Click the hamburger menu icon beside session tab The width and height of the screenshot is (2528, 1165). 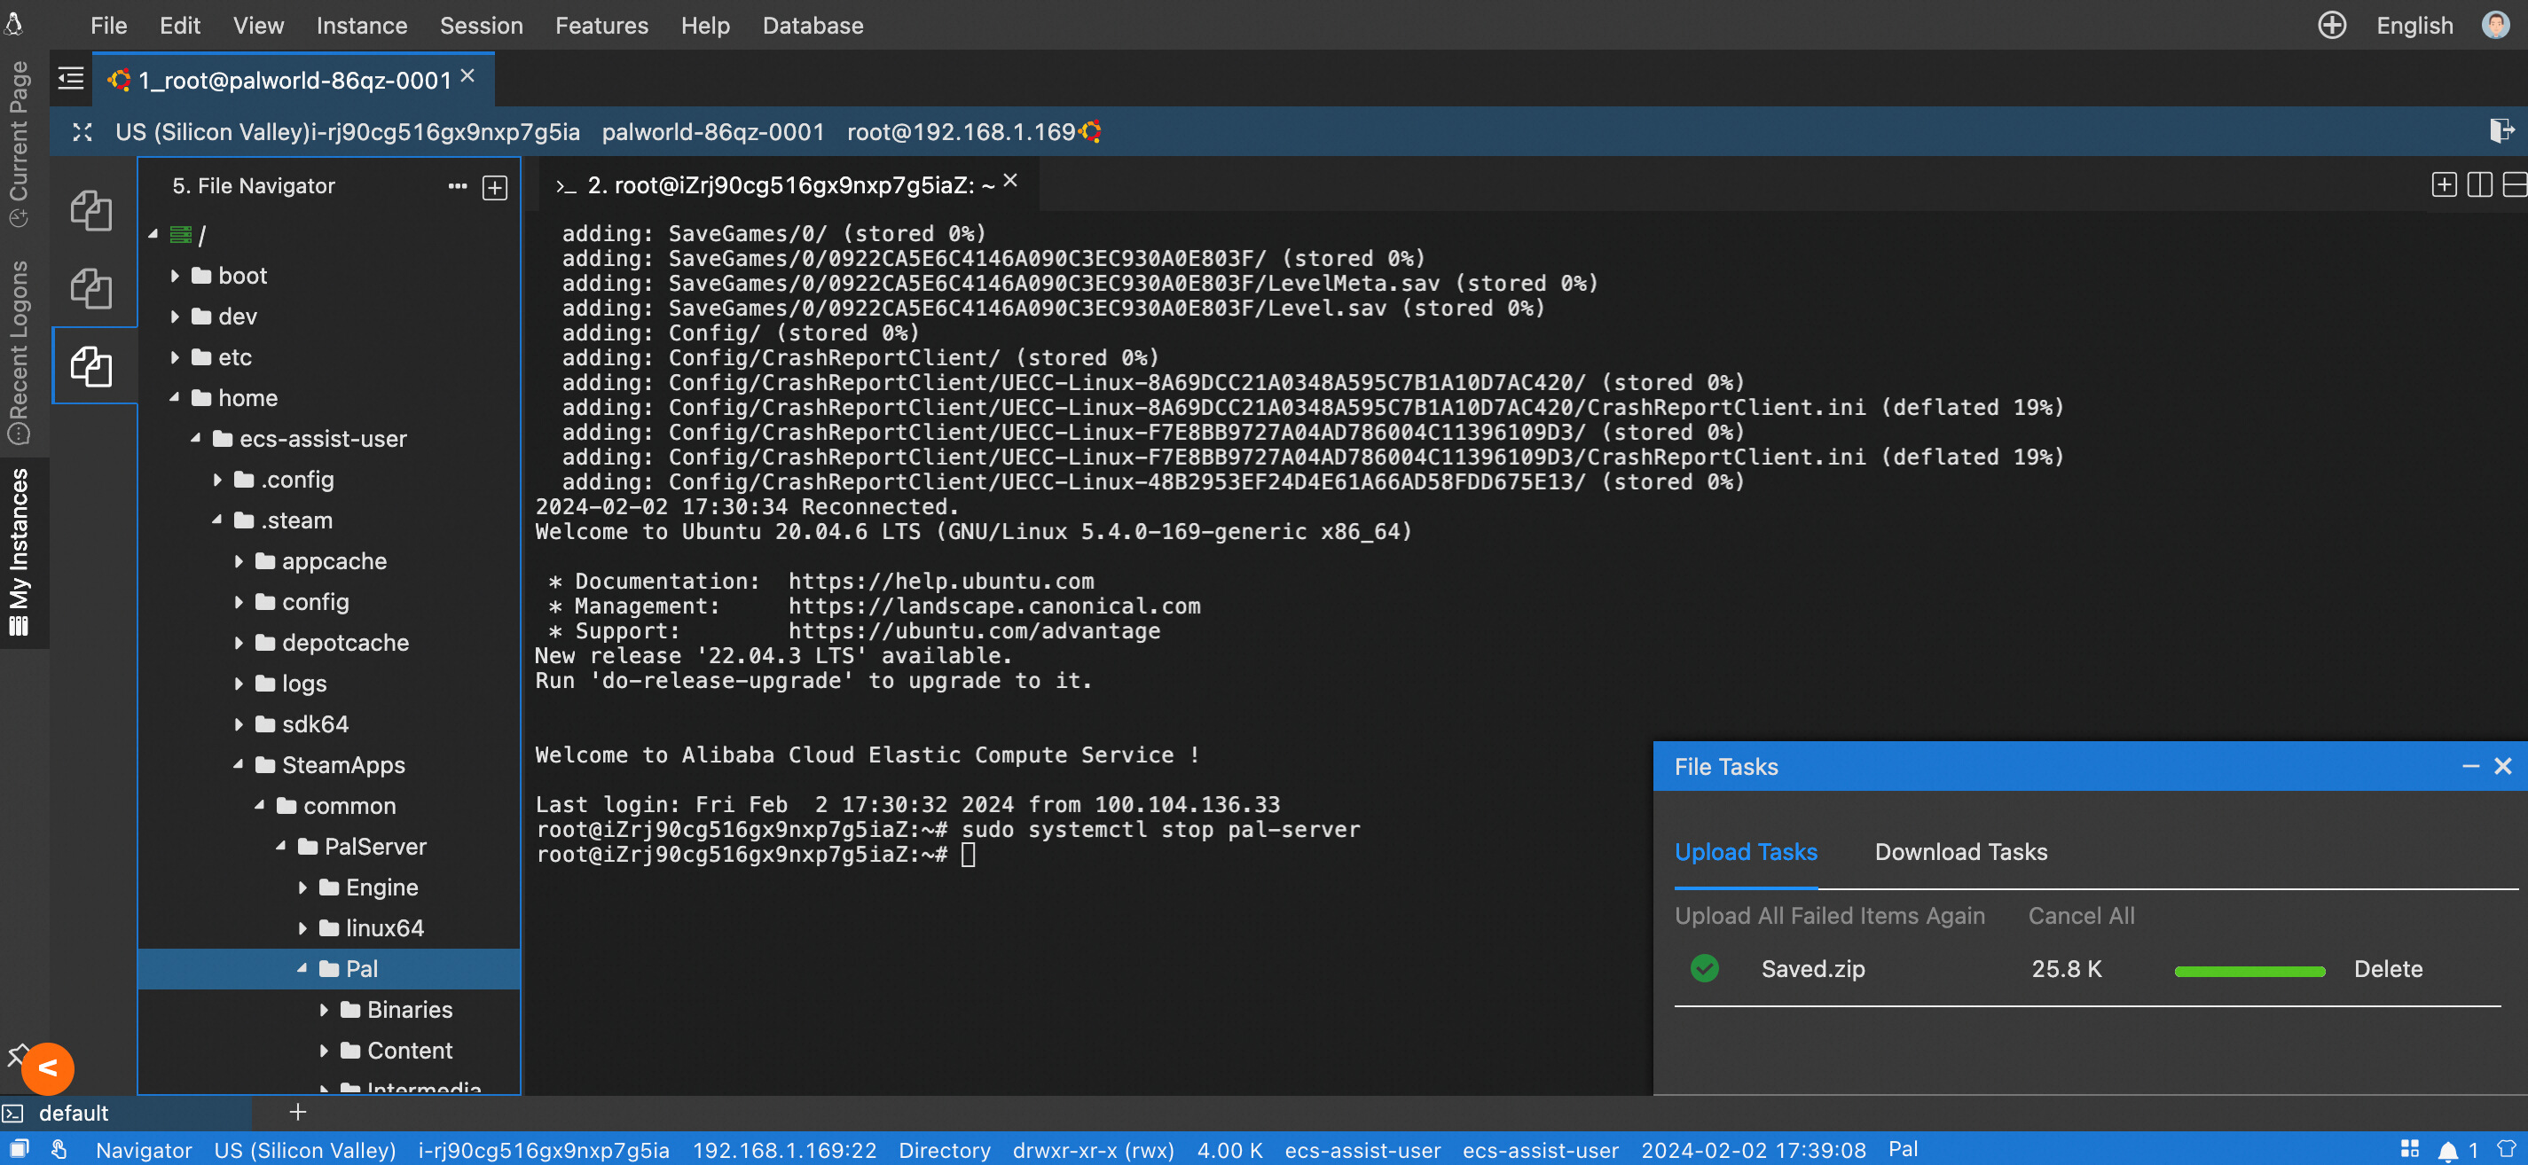71,78
